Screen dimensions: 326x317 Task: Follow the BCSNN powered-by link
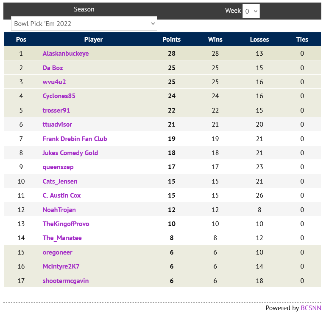(x=311, y=308)
